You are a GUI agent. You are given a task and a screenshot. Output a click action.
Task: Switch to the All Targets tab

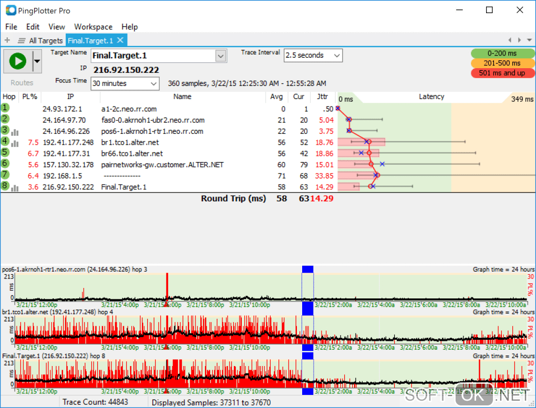(x=46, y=40)
